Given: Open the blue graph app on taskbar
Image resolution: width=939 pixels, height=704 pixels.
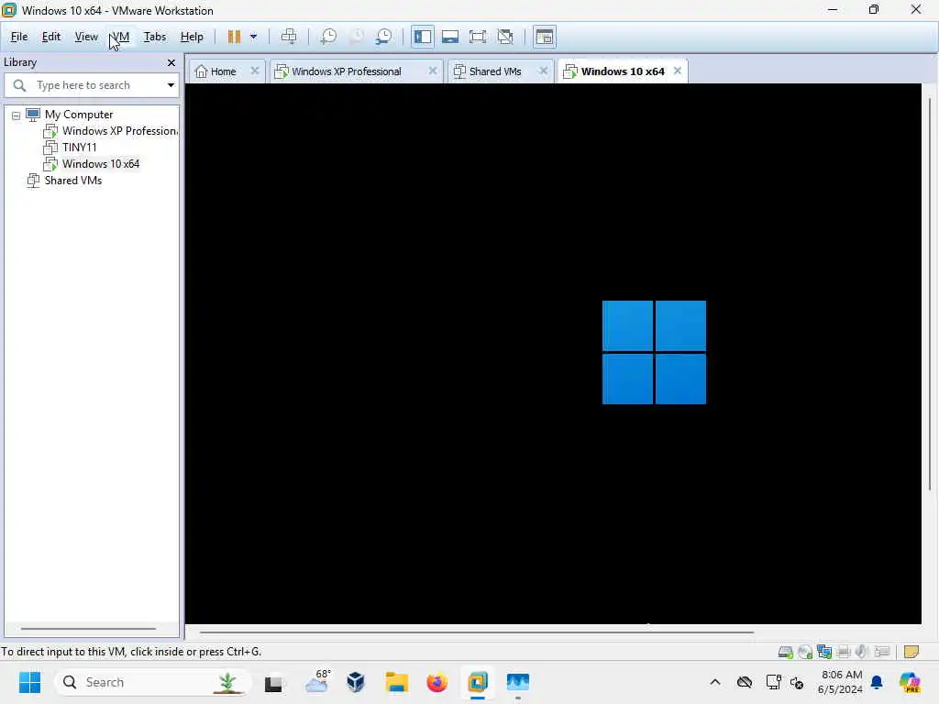Looking at the screenshot, I should pyautogui.click(x=518, y=682).
